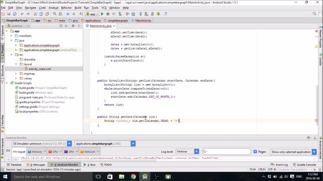Click the Attach debugger icon
323x181 pixels.
point(120,14)
